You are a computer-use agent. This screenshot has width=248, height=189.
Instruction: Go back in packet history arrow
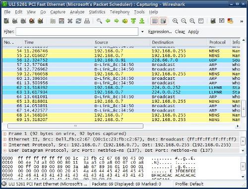(x=108, y=21)
